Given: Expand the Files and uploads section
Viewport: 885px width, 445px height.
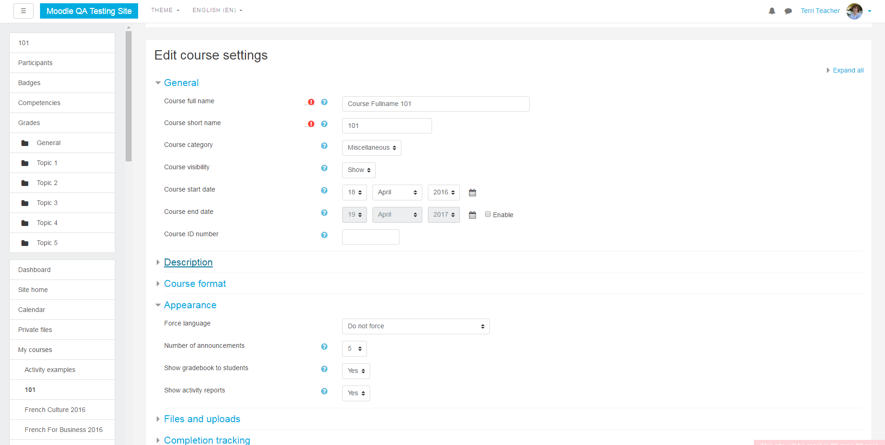Looking at the screenshot, I should (x=202, y=419).
